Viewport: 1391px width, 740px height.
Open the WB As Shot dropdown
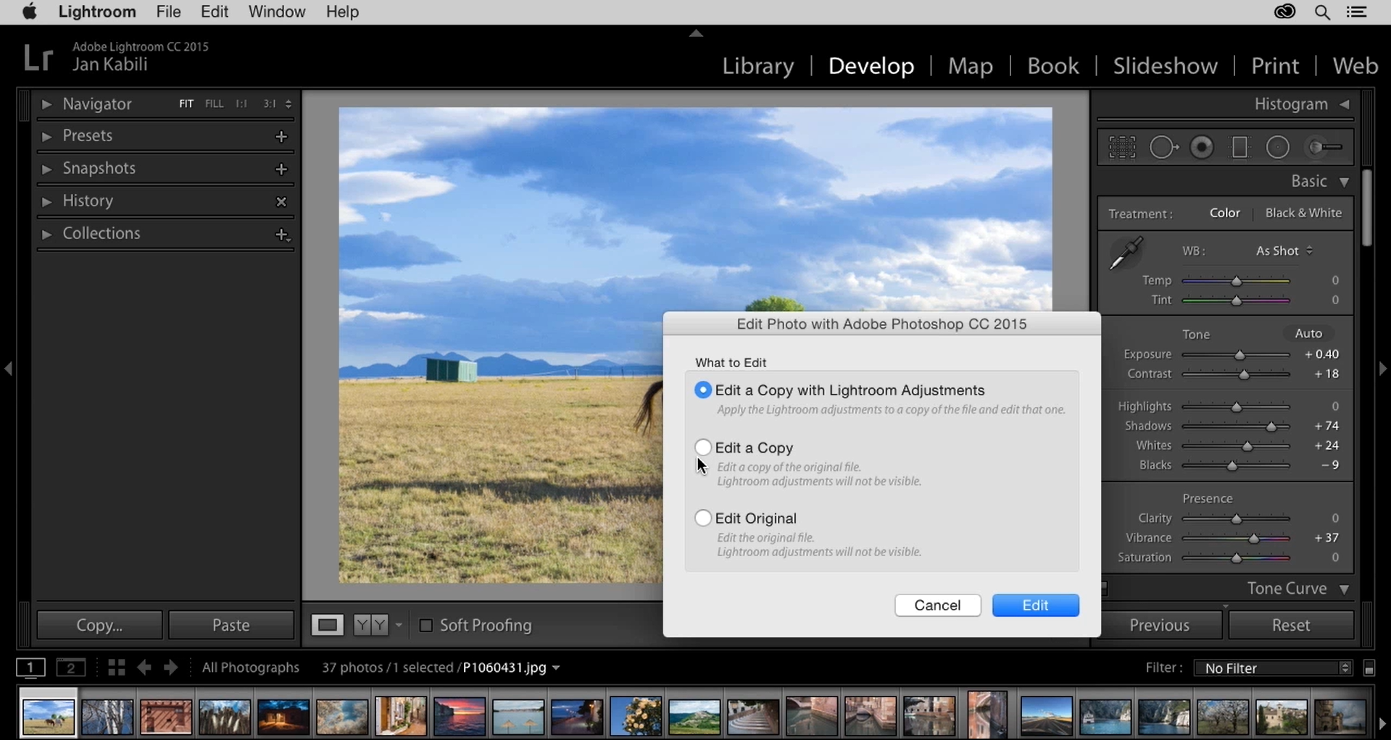point(1284,251)
